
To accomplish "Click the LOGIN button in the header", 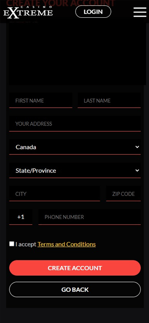I will click(93, 12).
